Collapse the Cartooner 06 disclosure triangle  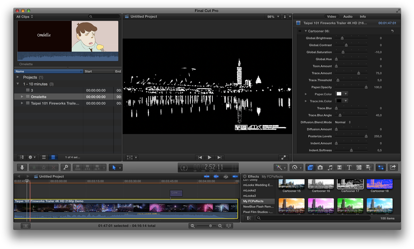click(x=306, y=31)
